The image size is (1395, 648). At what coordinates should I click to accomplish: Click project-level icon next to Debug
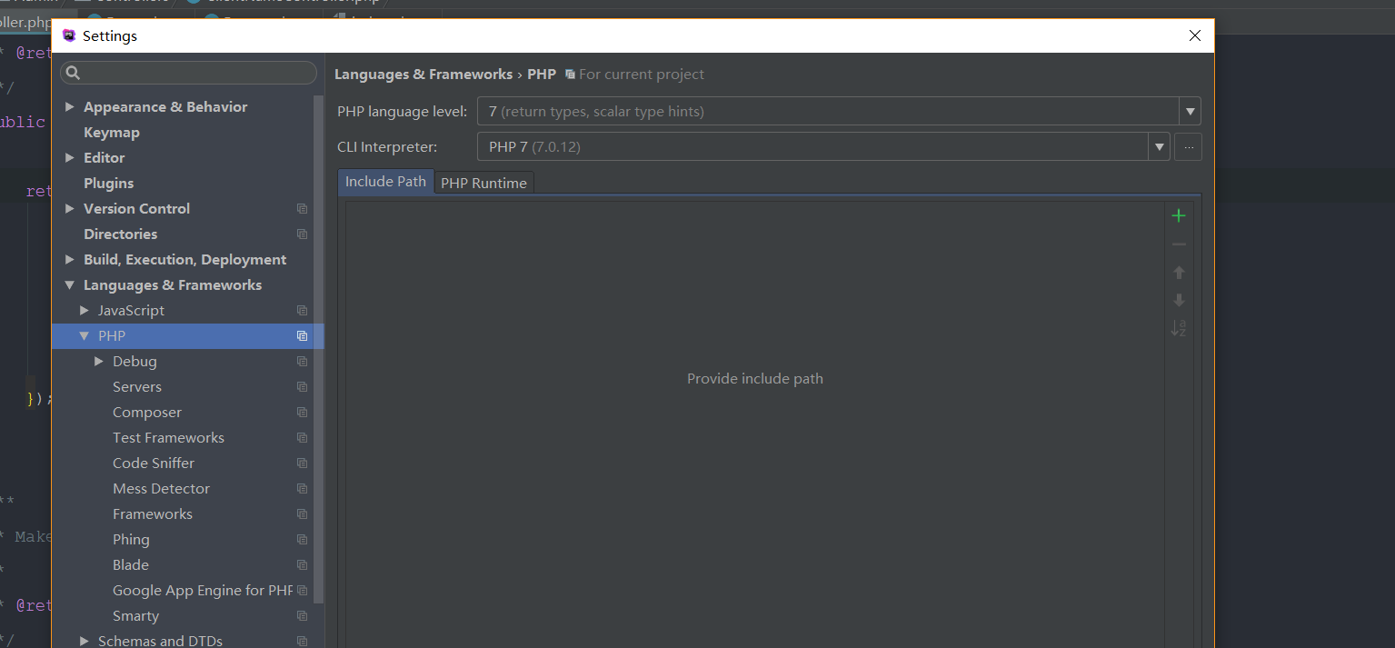point(303,362)
